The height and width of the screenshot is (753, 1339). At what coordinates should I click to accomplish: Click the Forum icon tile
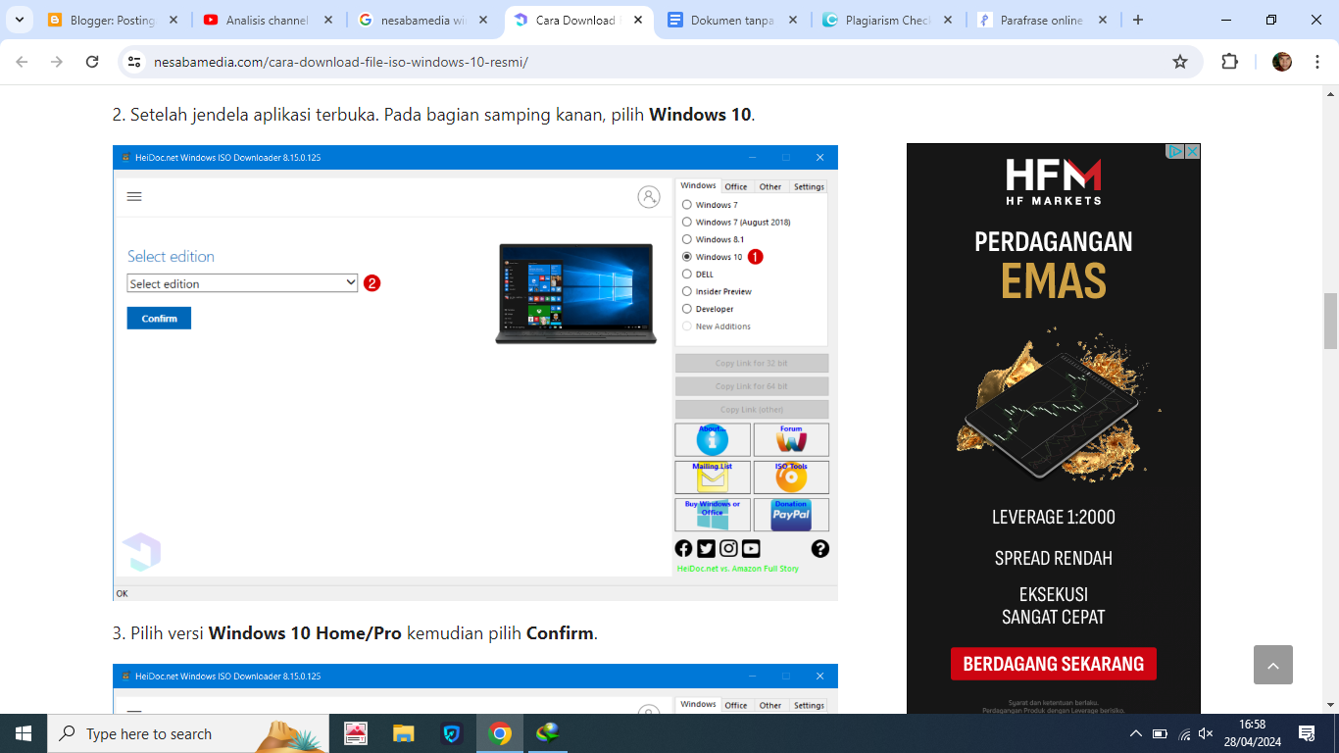(791, 439)
